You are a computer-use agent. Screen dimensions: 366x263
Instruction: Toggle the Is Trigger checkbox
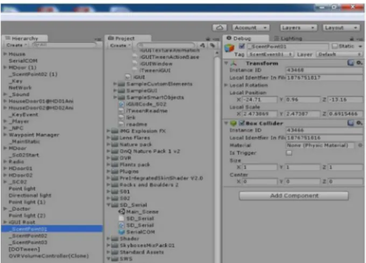(289, 153)
